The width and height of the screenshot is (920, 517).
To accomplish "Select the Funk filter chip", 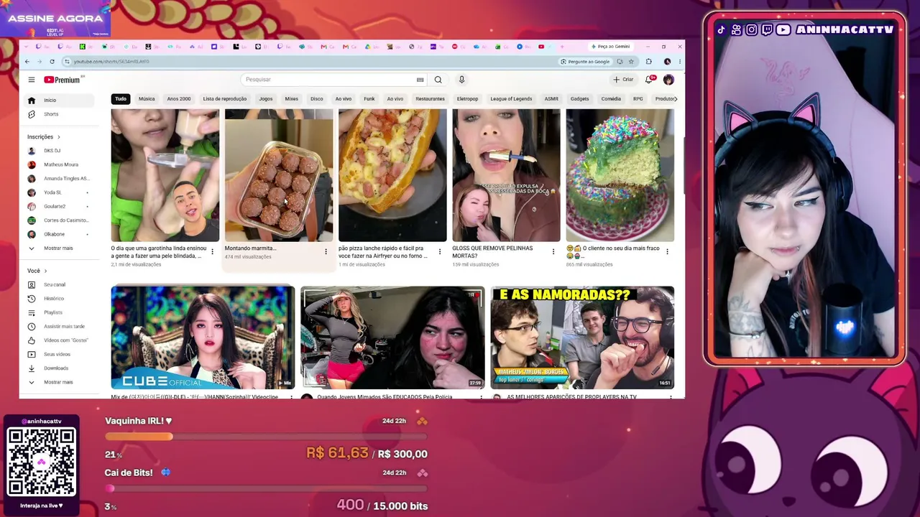I will (x=369, y=99).
